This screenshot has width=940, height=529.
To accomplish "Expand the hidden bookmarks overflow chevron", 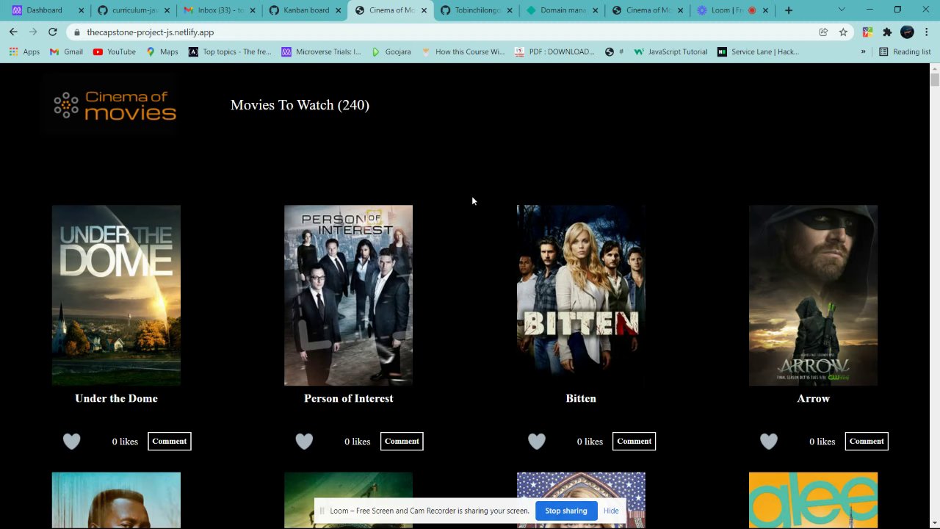I will pyautogui.click(x=863, y=52).
